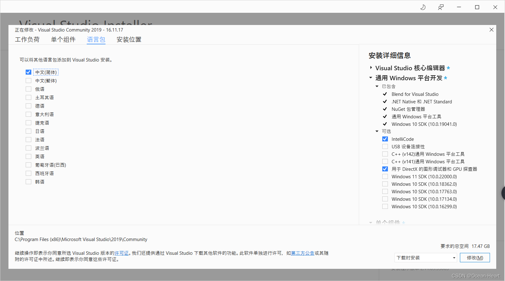Check Windows 11 SDK (10.0.22000.0)
505x281 pixels.
coord(385,176)
